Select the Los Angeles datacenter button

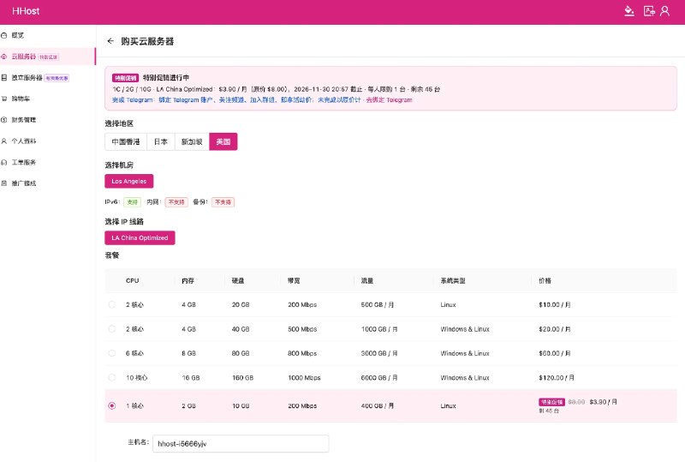pos(129,181)
